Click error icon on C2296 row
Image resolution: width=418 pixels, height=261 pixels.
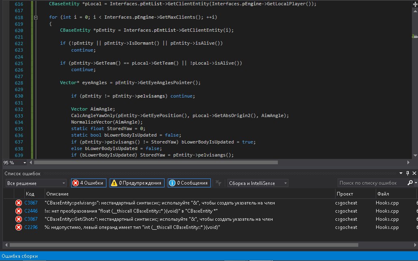pos(19,227)
